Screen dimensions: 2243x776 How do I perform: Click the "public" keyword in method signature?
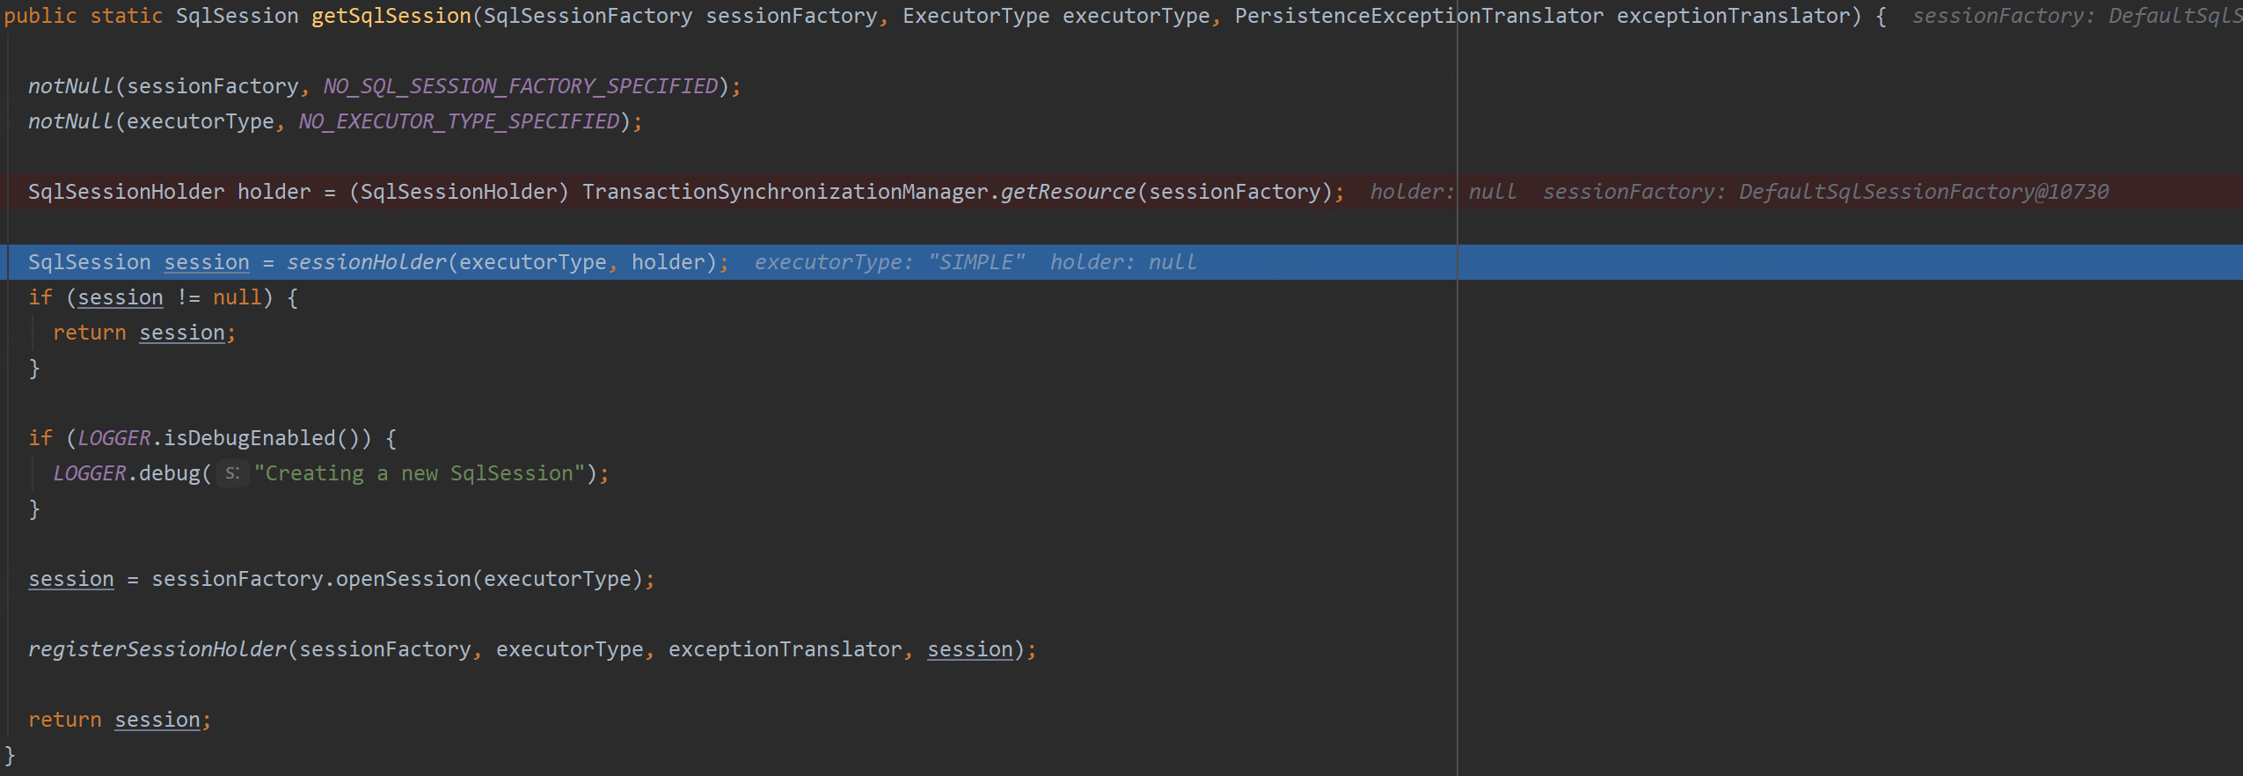tap(40, 16)
